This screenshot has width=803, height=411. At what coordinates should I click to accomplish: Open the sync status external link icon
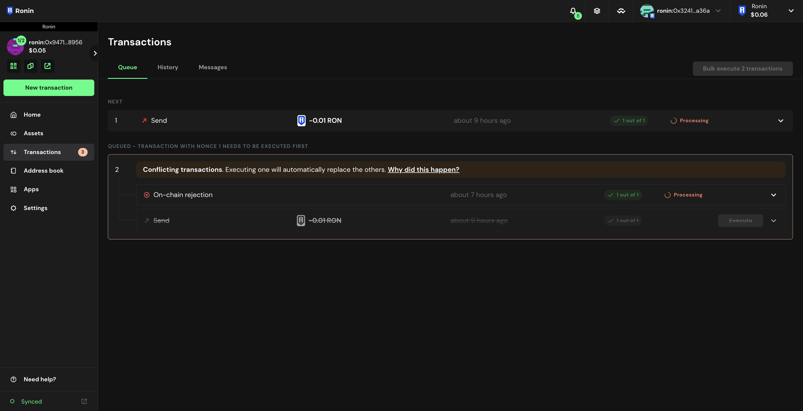[84, 401]
